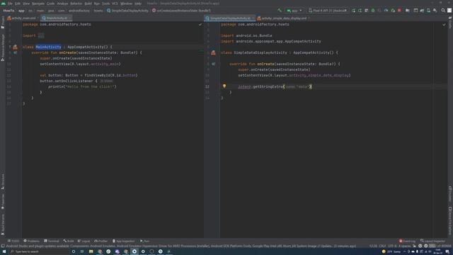Switch to the MainActivity.kt editor tab
The image size is (453, 255).
(57, 18)
